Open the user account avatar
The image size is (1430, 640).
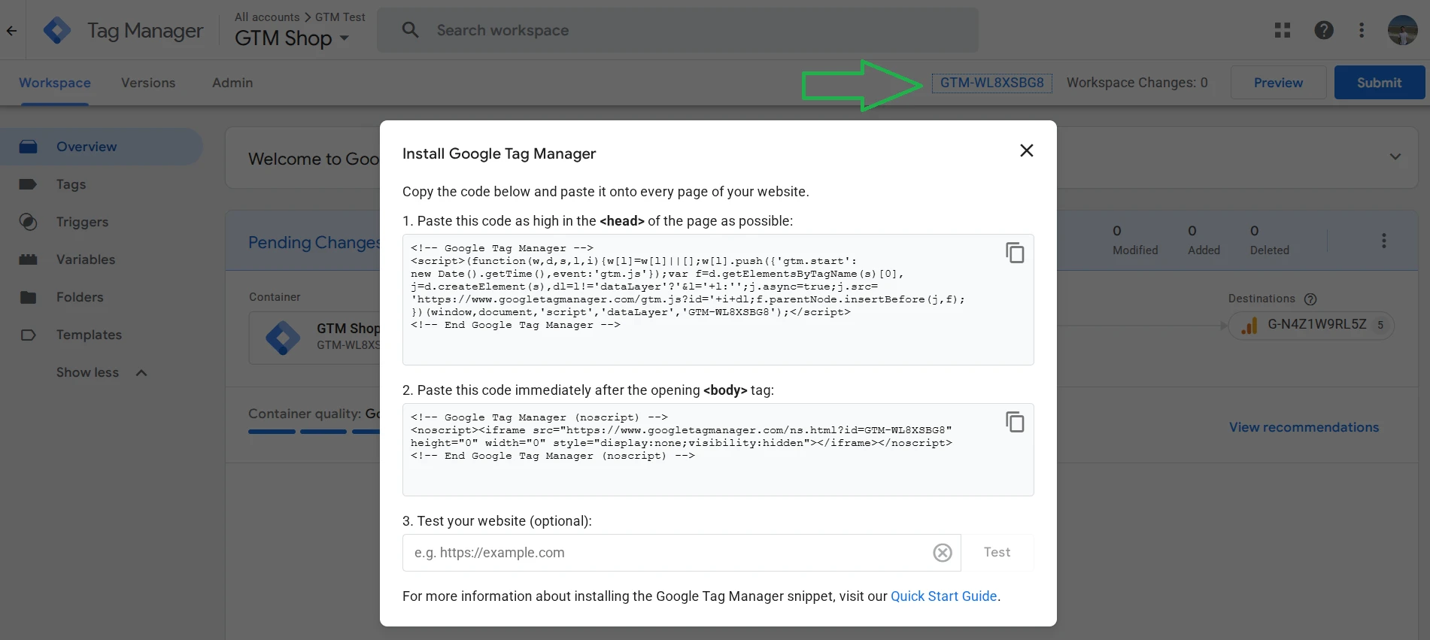click(x=1402, y=30)
